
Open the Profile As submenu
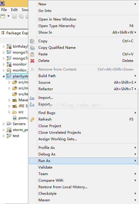[83, 148]
